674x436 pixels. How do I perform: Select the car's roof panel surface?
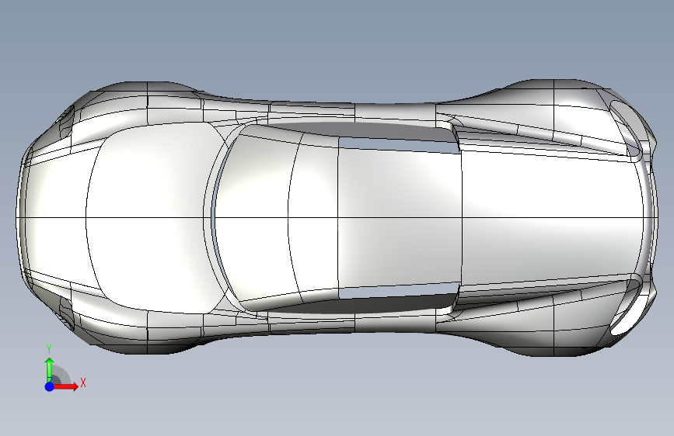coord(400,218)
